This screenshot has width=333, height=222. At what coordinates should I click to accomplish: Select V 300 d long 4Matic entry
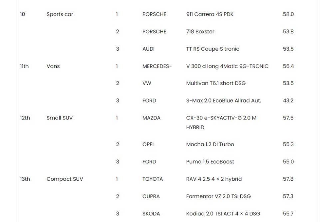tap(227, 66)
